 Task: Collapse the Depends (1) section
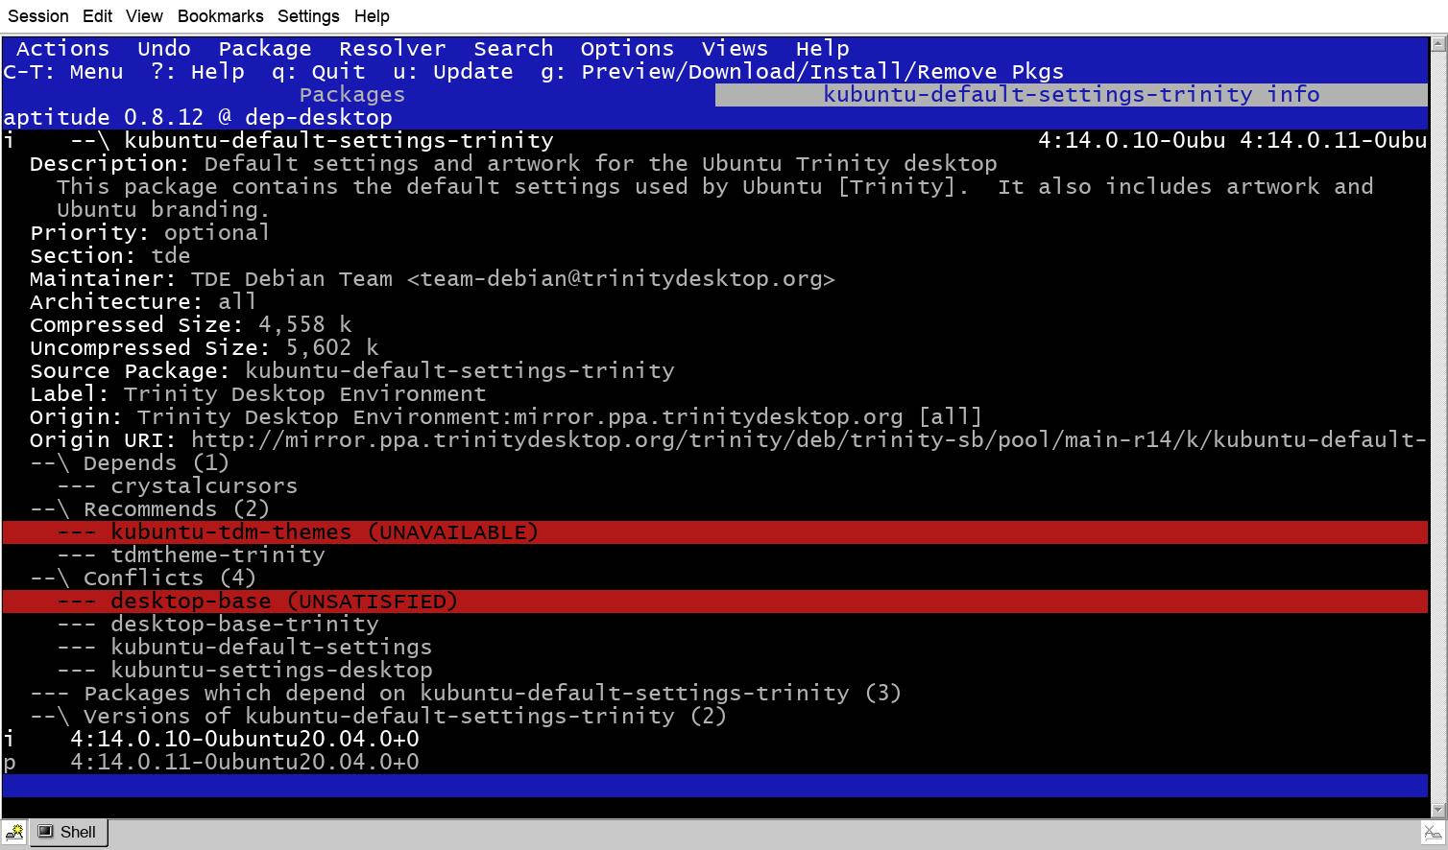pyautogui.click(x=130, y=463)
